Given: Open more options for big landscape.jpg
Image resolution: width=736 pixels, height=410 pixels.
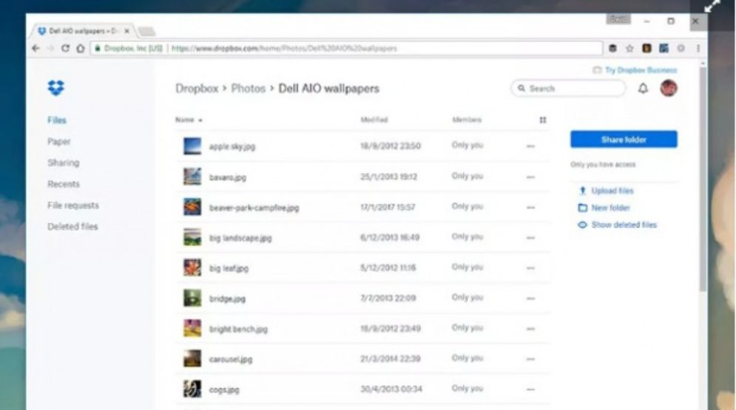Looking at the screenshot, I should coord(530,238).
